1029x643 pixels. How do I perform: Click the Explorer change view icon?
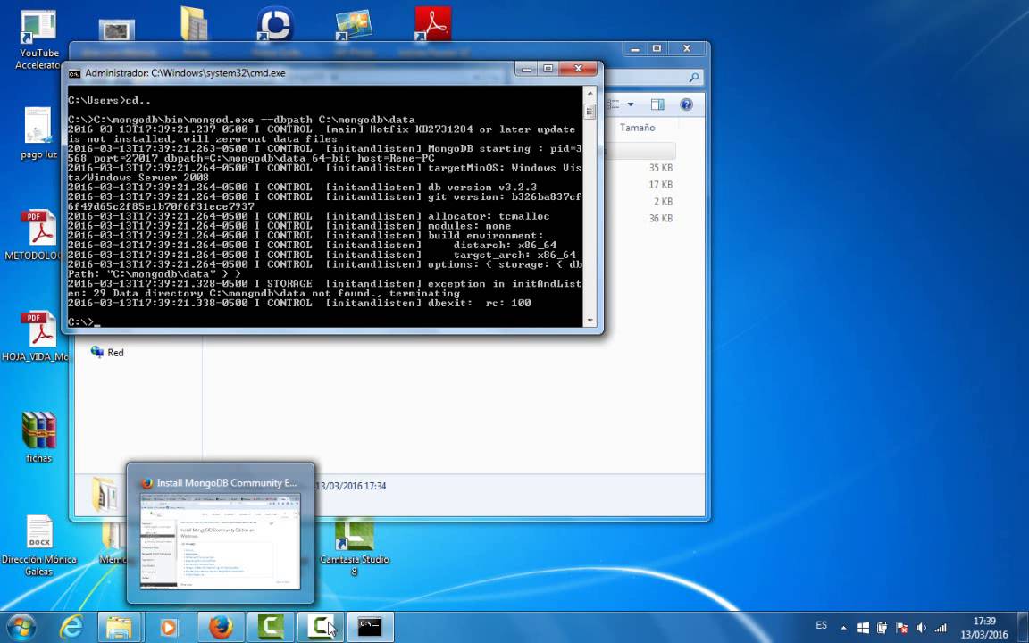coord(615,104)
